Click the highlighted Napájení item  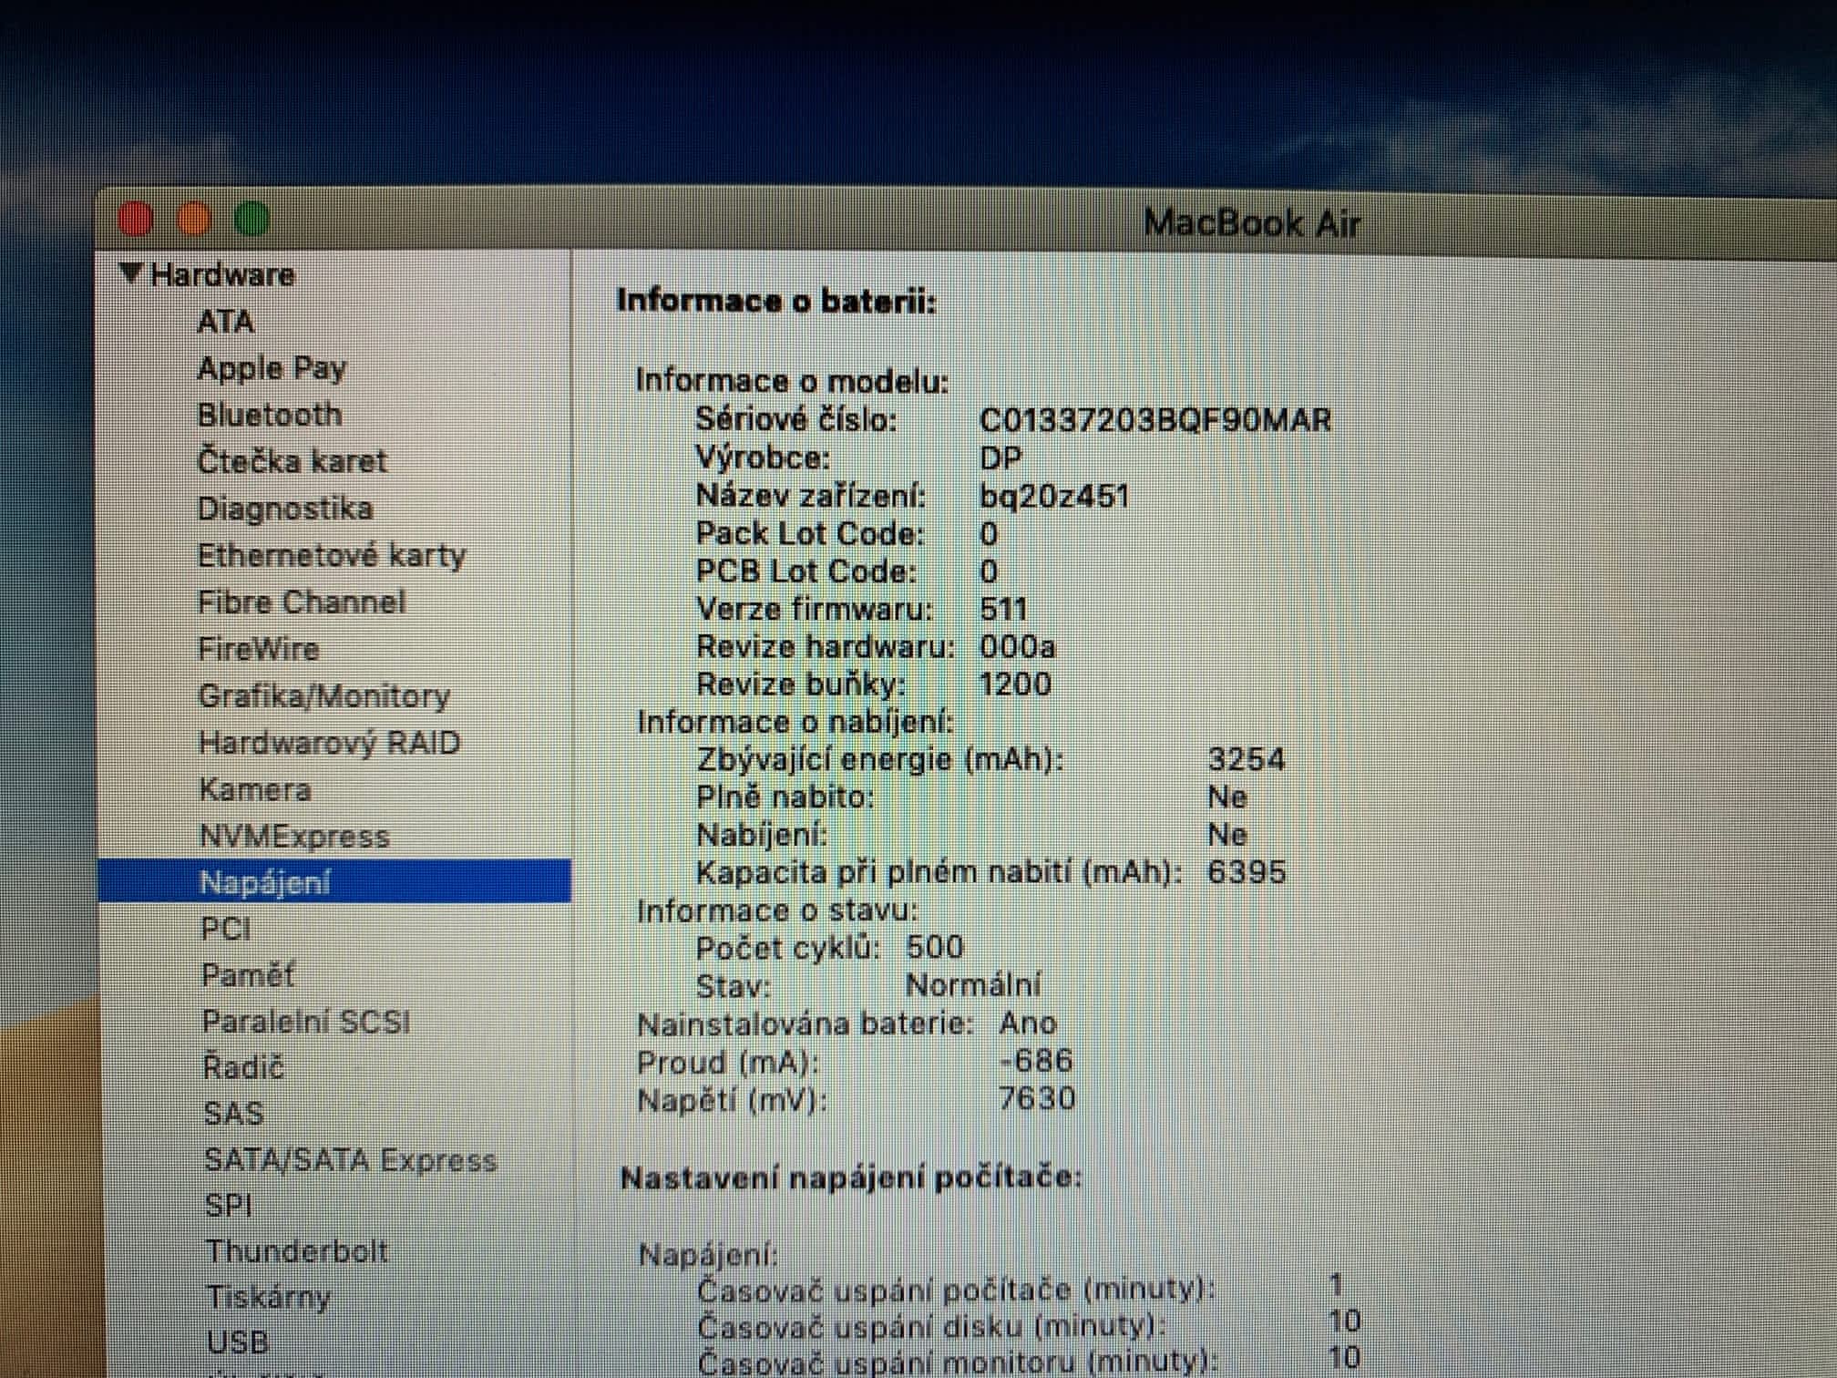pyautogui.click(x=265, y=882)
